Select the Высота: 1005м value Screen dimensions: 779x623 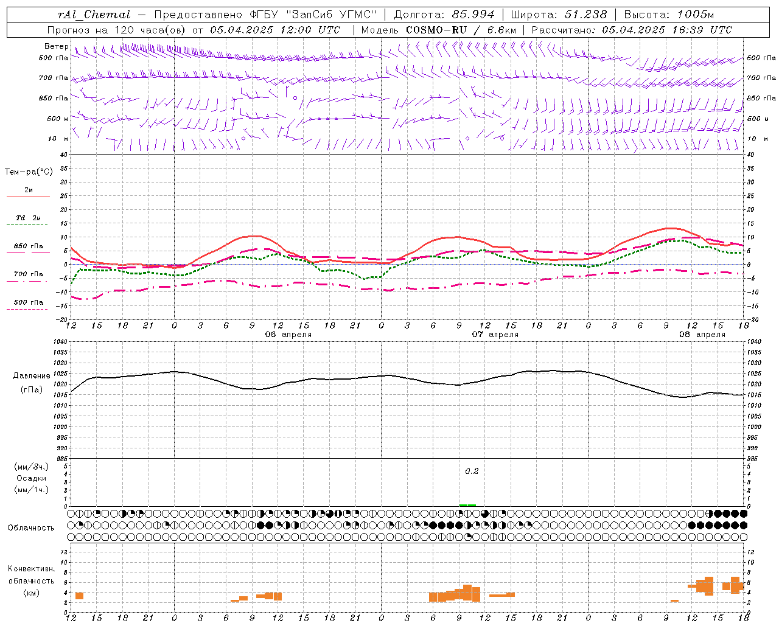(x=668, y=15)
